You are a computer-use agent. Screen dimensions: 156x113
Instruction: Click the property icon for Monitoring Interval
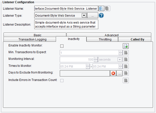click(126, 59)
